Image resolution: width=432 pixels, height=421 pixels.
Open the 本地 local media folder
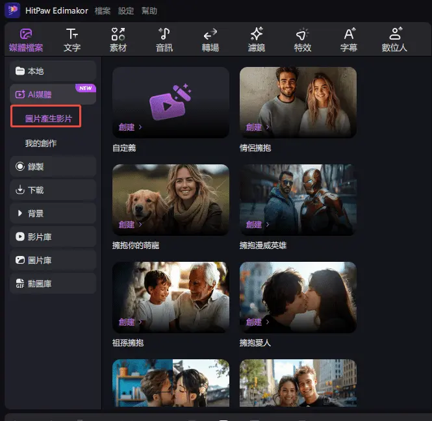click(53, 71)
